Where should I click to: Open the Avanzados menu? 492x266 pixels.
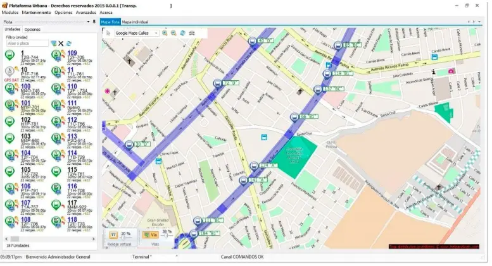click(86, 13)
